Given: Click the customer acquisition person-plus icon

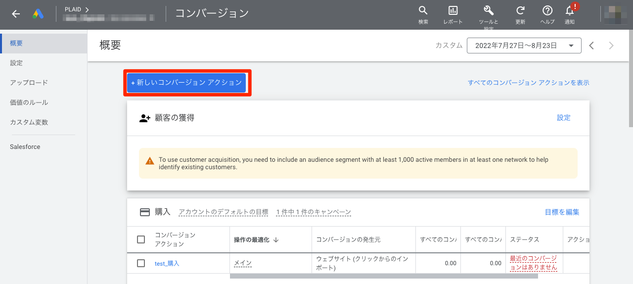Looking at the screenshot, I should pyautogui.click(x=145, y=118).
